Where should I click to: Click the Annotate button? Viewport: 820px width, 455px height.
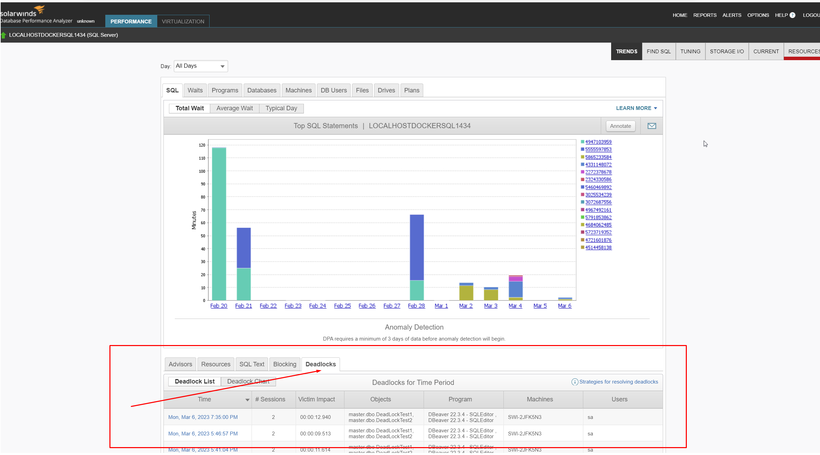(x=620, y=126)
